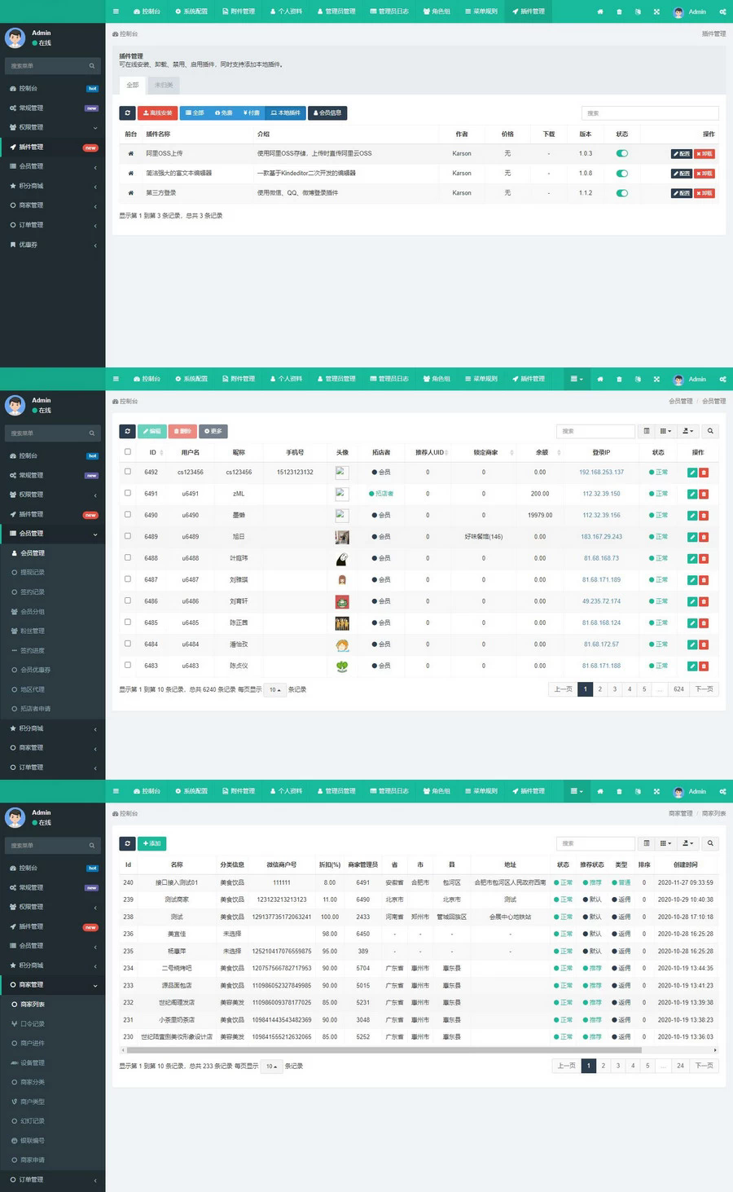
Task: Click the edit pencil icon for user u6491
Action: point(692,494)
